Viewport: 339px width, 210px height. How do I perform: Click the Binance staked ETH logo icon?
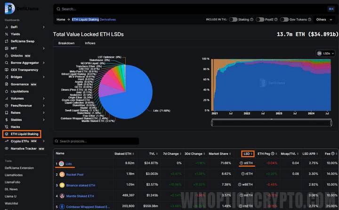(62, 185)
